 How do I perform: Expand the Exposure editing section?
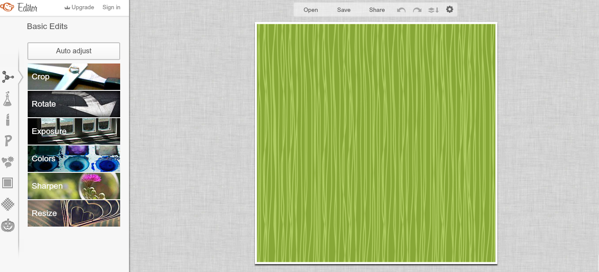[x=74, y=131]
